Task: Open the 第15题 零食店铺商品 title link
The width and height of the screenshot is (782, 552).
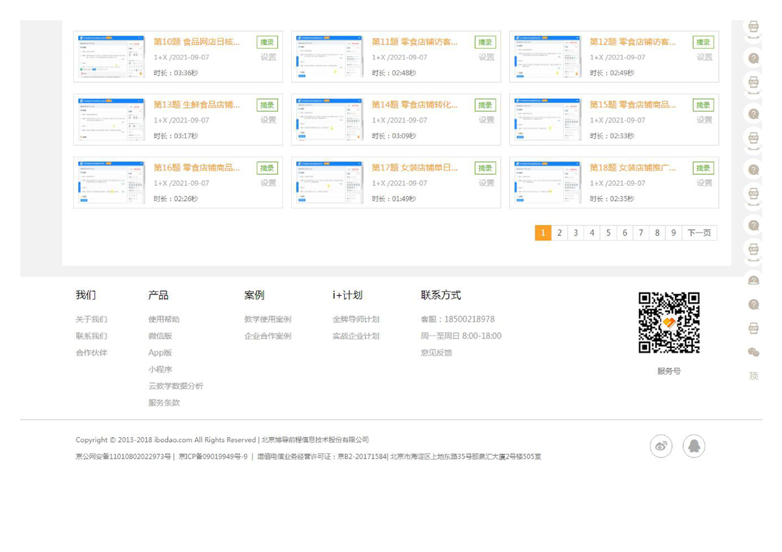Action: pyautogui.click(x=632, y=104)
